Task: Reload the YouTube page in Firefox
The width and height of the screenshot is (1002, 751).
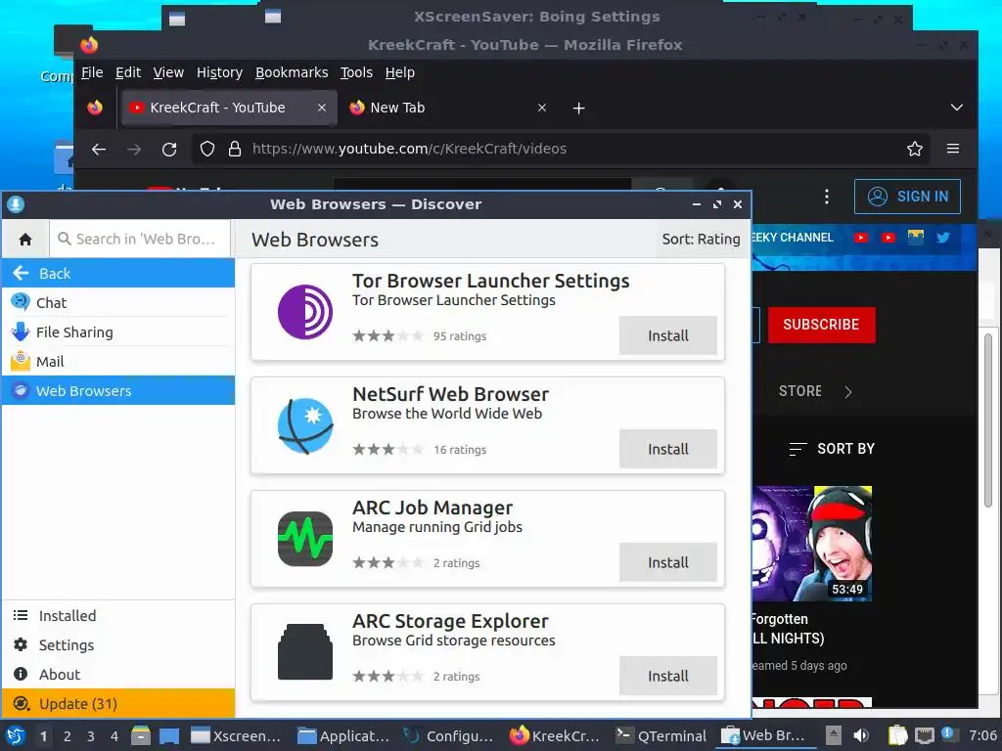Action: (x=169, y=150)
